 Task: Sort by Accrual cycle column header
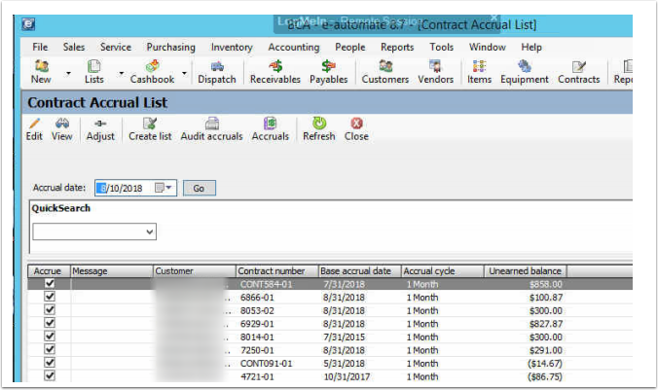pyautogui.click(x=442, y=271)
